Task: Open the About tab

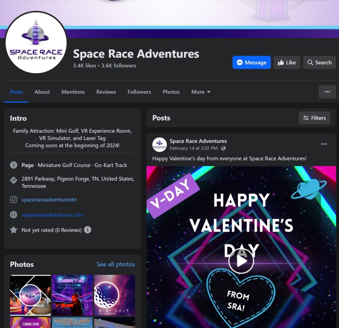Action: point(42,92)
